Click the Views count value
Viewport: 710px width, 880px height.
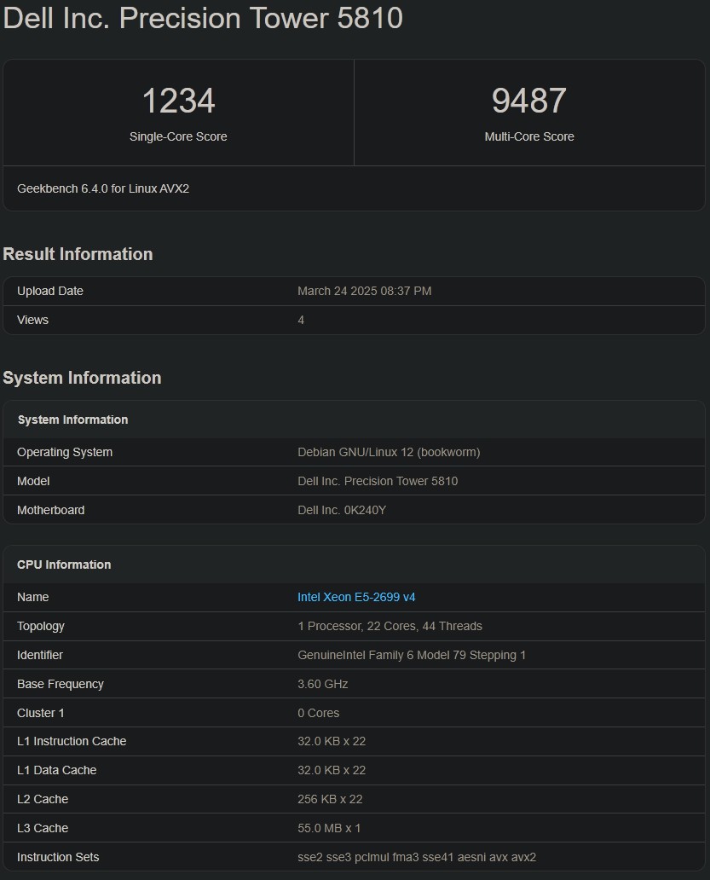coord(301,320)
